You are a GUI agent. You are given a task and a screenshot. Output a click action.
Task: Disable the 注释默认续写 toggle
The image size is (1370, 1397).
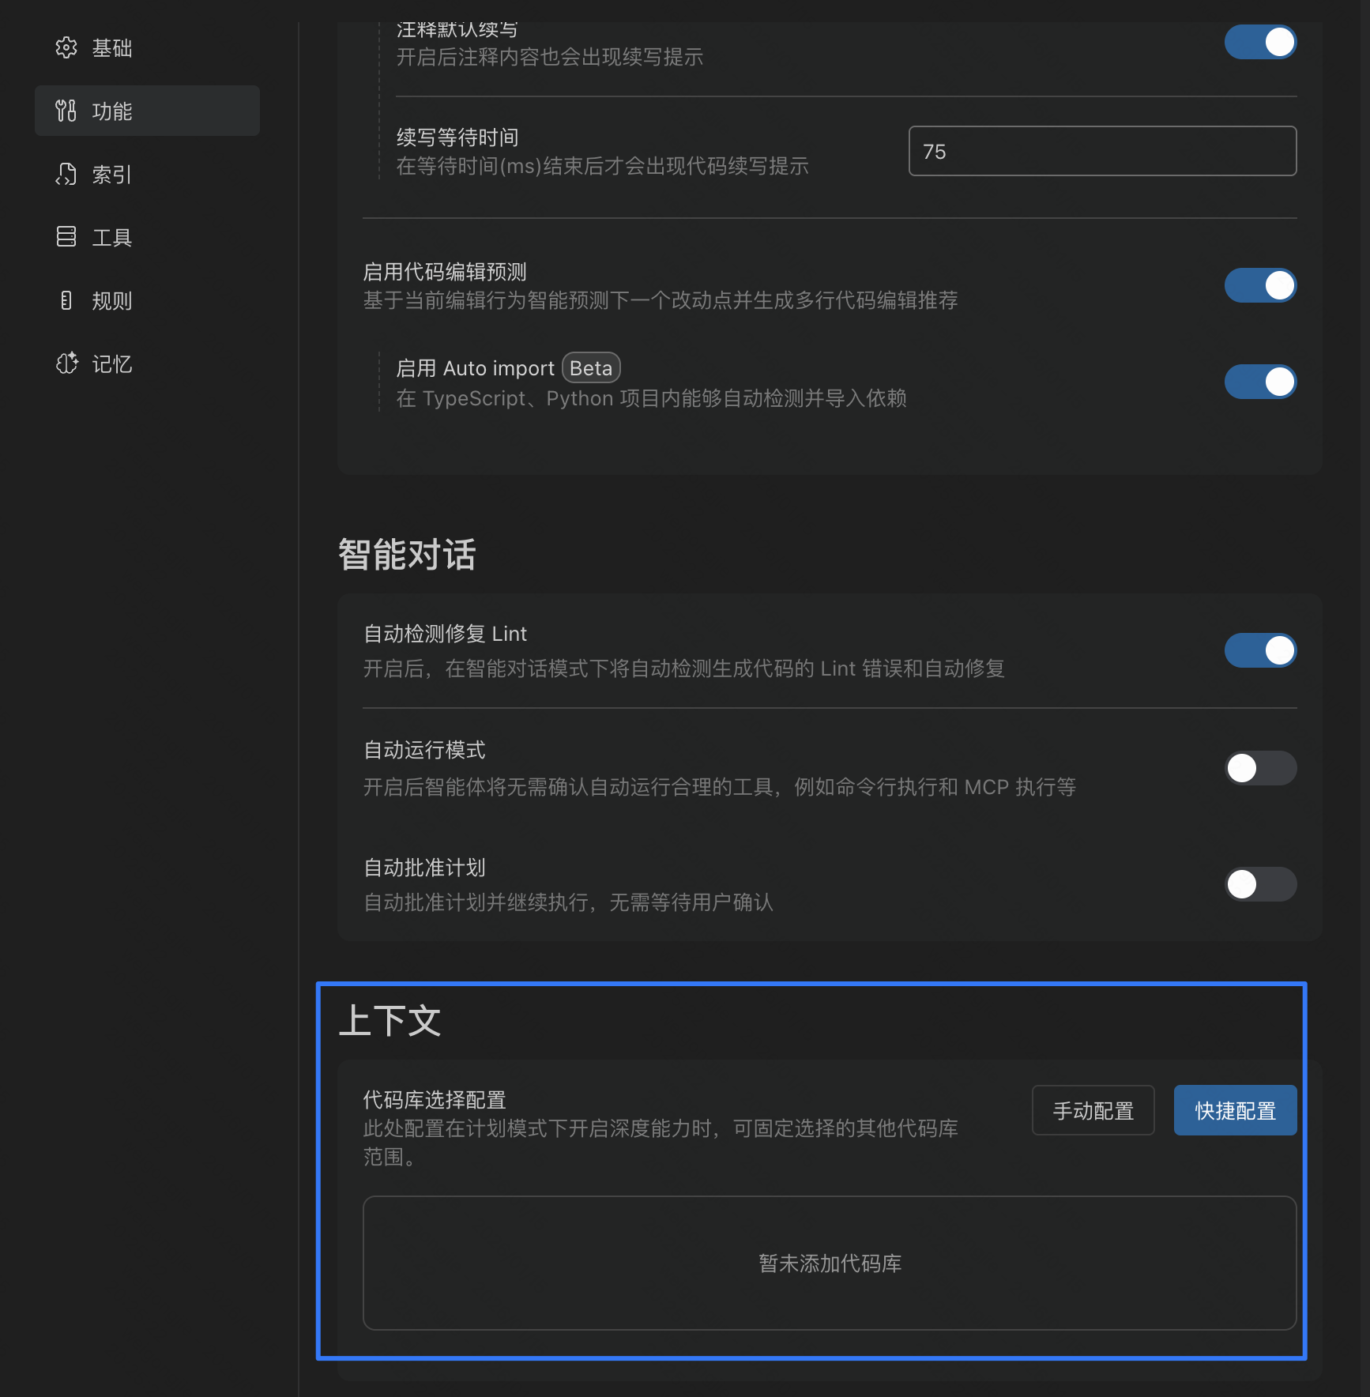click(1260, 42)
